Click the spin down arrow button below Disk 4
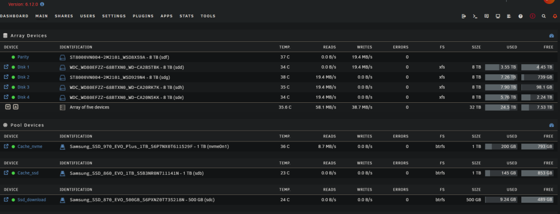 coord(8,107)
